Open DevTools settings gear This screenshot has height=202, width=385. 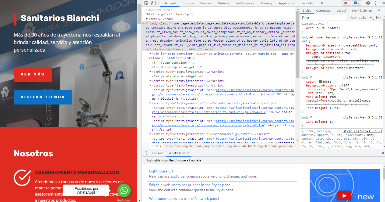click(x=368, y=3)
